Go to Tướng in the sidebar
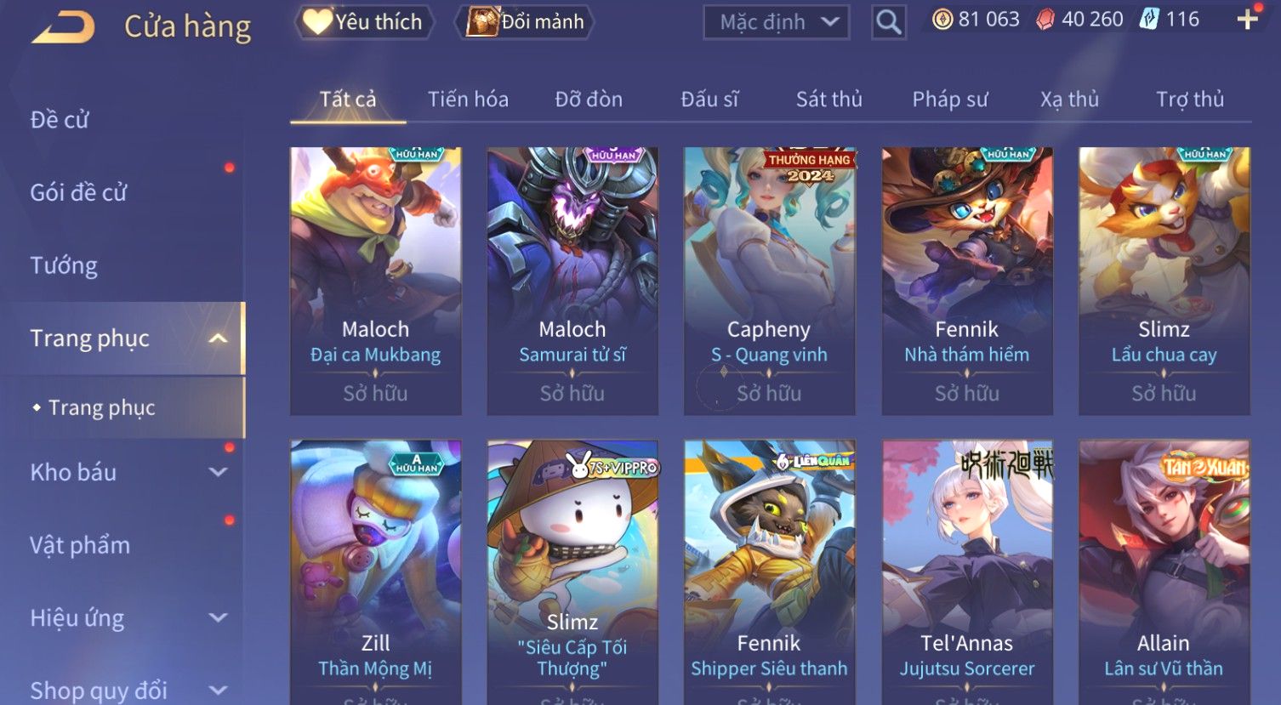Screen dimensions: 1281x705 coord(64,265)
